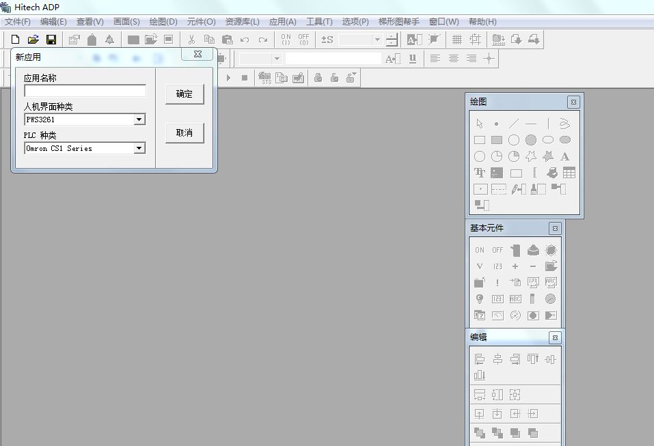
Task: Open the 人机界面种类 dropdown showing PWS3261
Action: pos(139,120)
